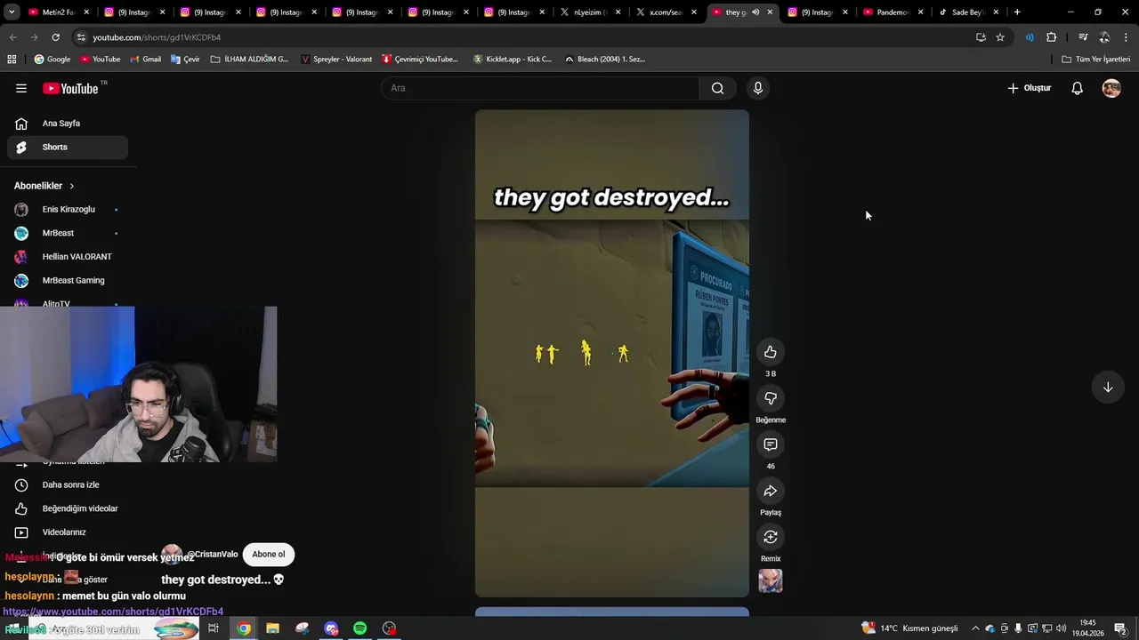Viewport: 1139px width, 640px height.
Task: Click the YouTube logo
Action: tap(71, 88)
